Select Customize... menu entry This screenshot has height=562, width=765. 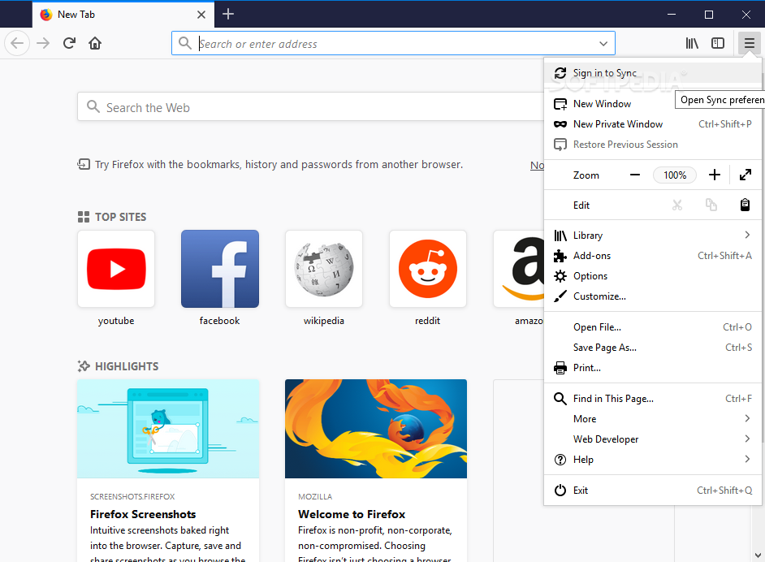(x=653, y=296)
